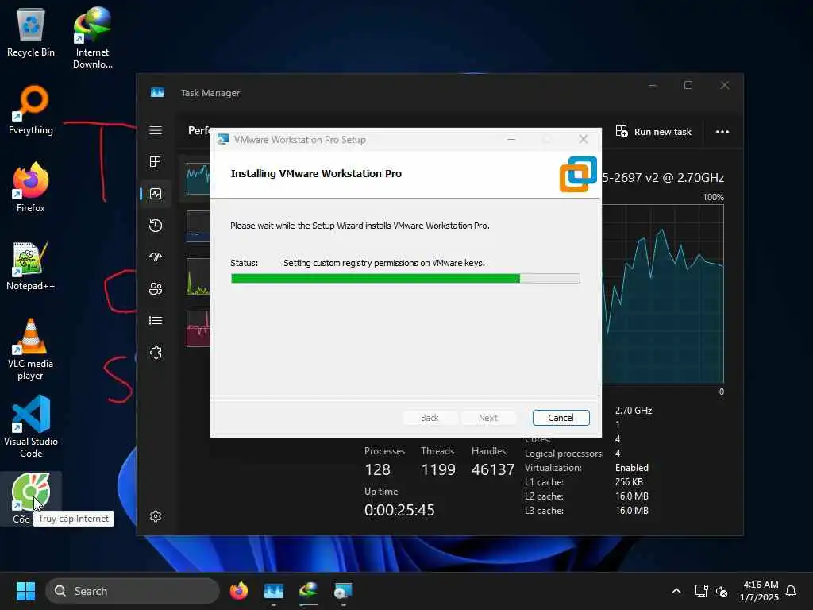
Task: Click the Virtualization Enabled value
Action: [x=631, y=468]
